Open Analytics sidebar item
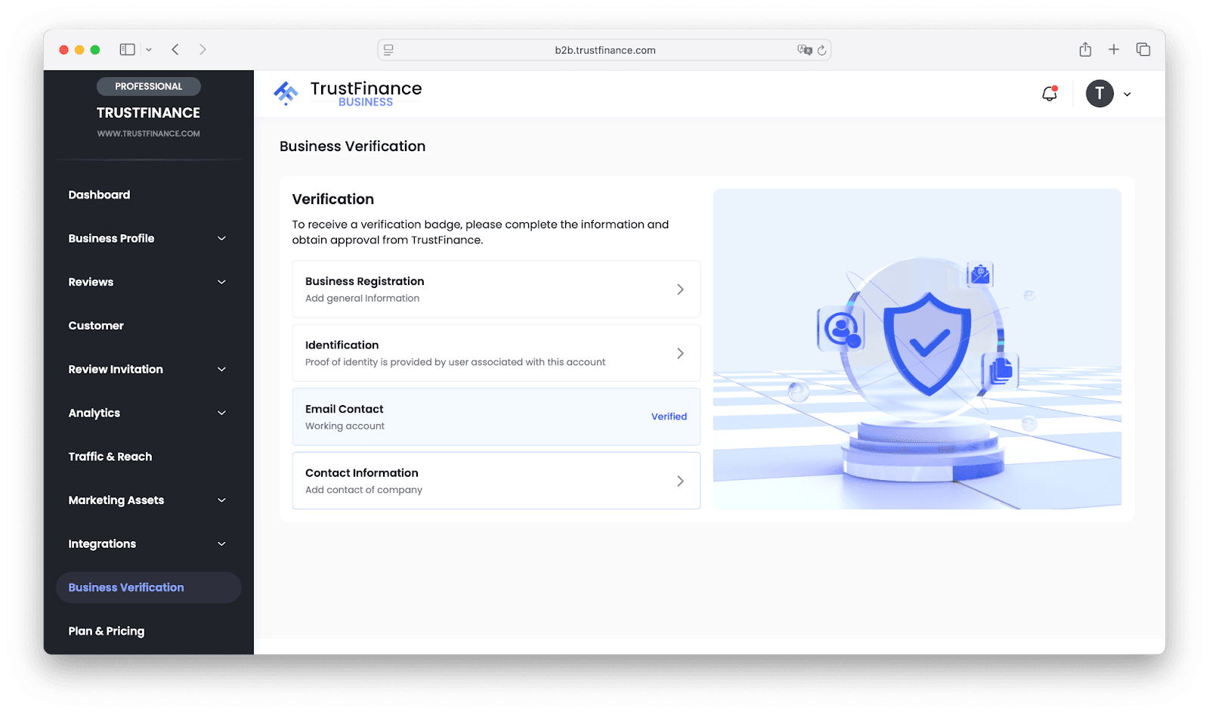 click(x=94, y=413)
